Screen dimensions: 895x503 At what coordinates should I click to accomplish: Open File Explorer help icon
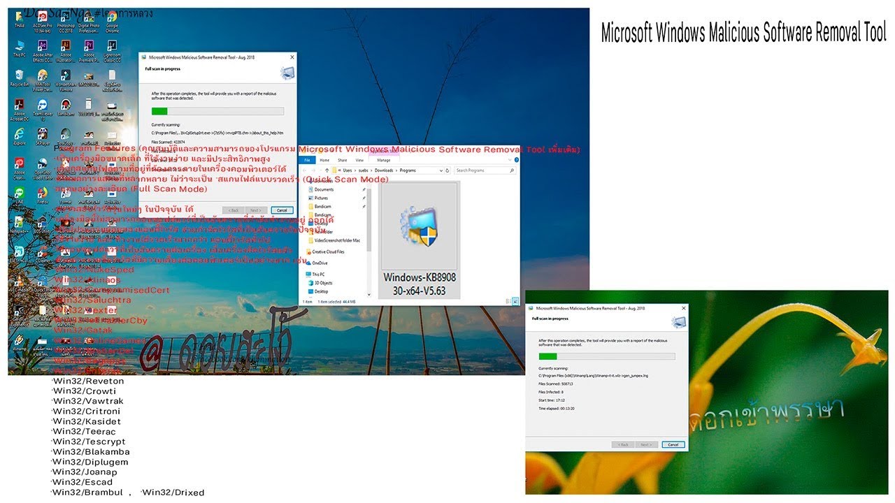point(516,161)
